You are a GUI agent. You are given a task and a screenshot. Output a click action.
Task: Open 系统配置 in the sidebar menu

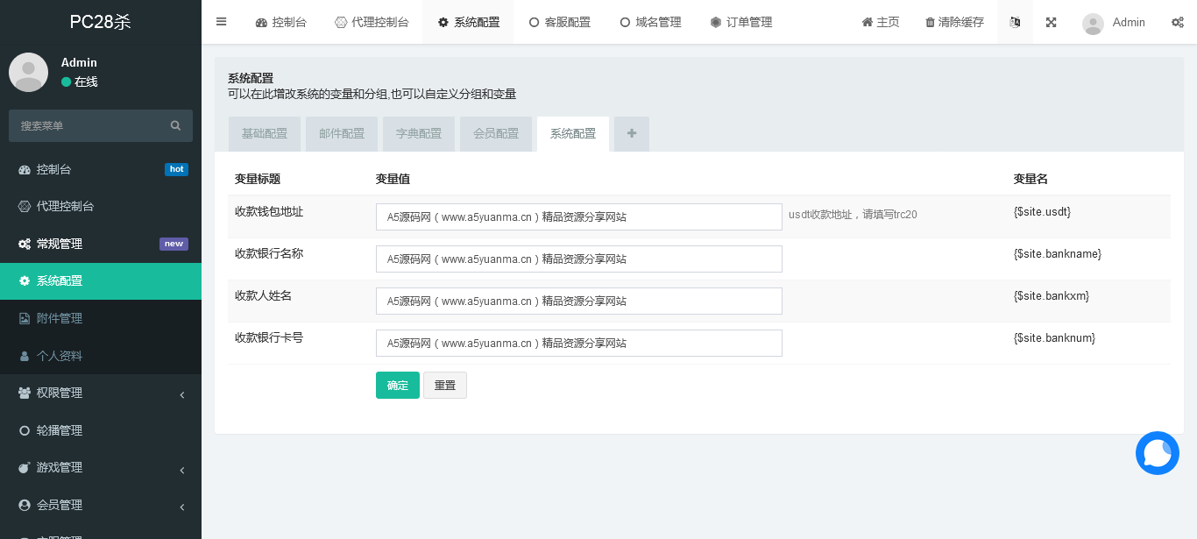[x=101, y=281]
